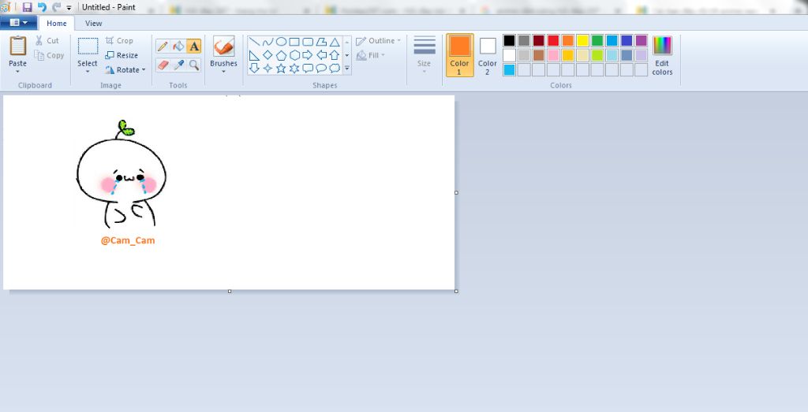Pick the yellow color swatch
808x412 pixels.
coord(583,41)
